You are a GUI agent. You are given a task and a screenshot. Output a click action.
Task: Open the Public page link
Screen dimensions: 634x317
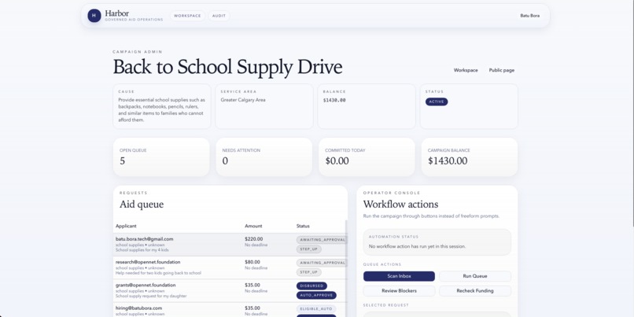(501, 70)
